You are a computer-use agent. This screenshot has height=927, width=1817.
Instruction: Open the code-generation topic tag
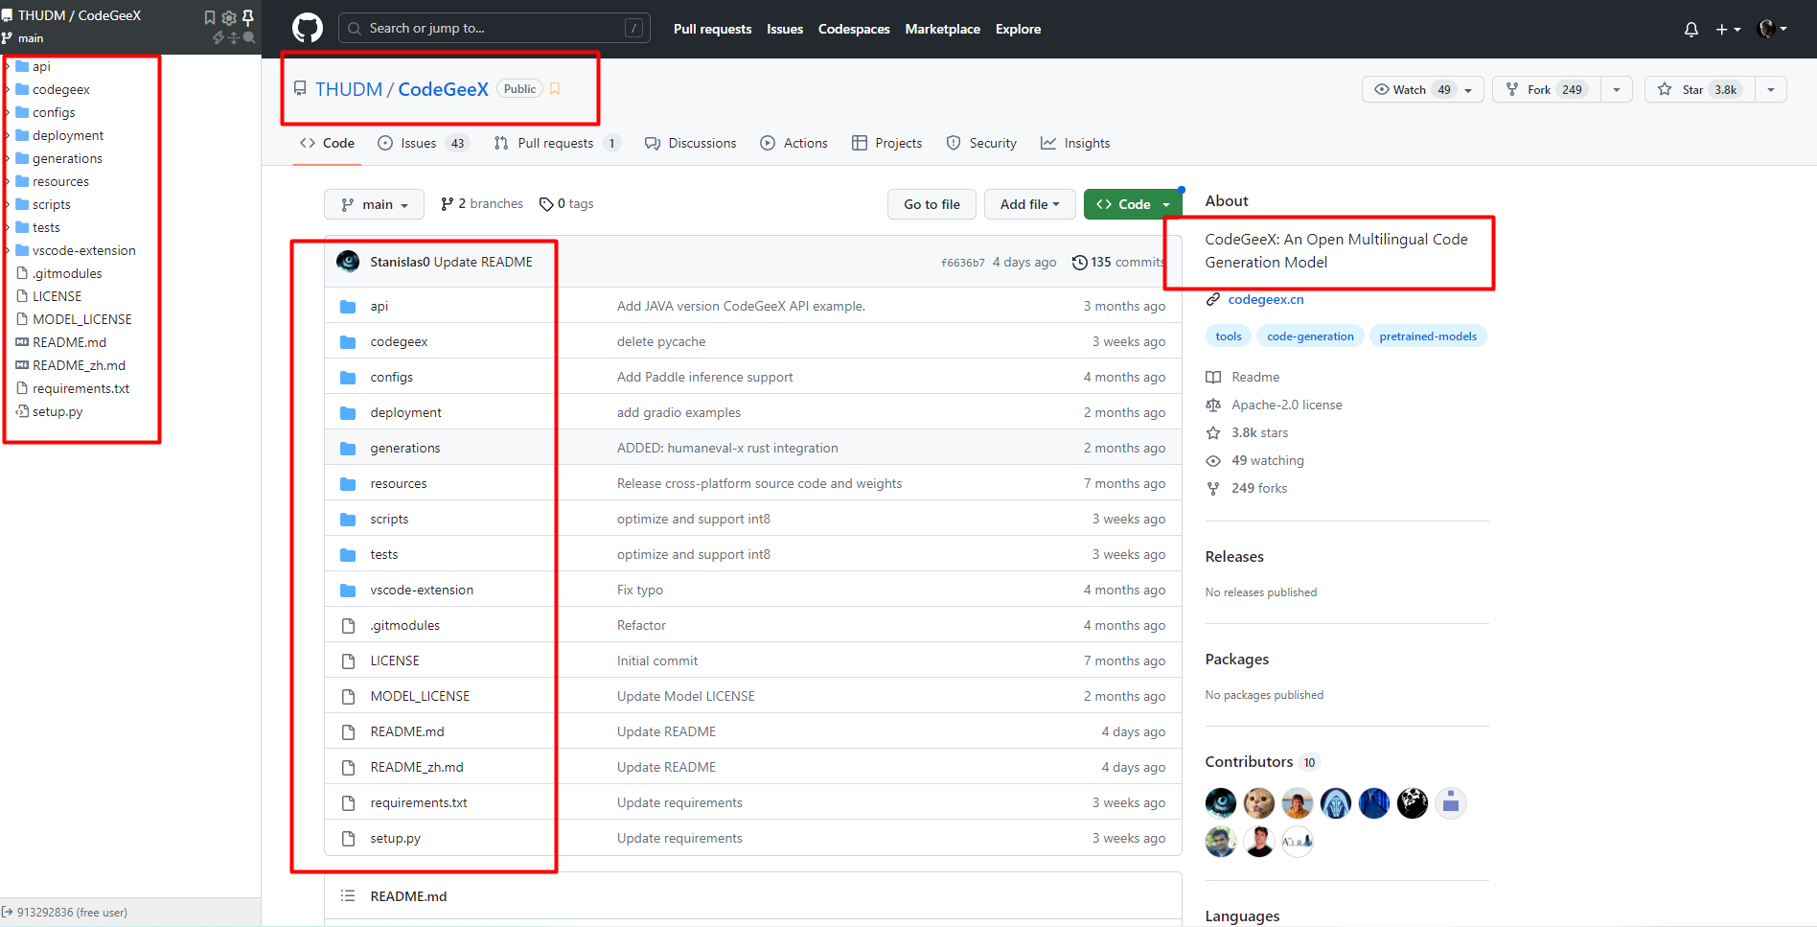[1310, 336]
